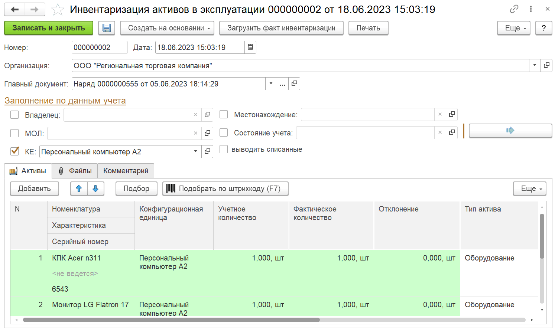Viewport: 555px width, 331px height.
Task: Click the vertical scrollbar thumb of the table
Action: (542, 236)
